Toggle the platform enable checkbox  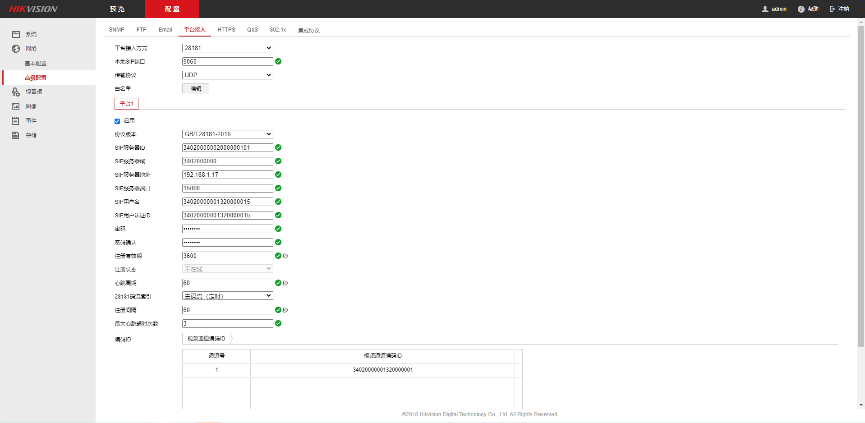117,121
